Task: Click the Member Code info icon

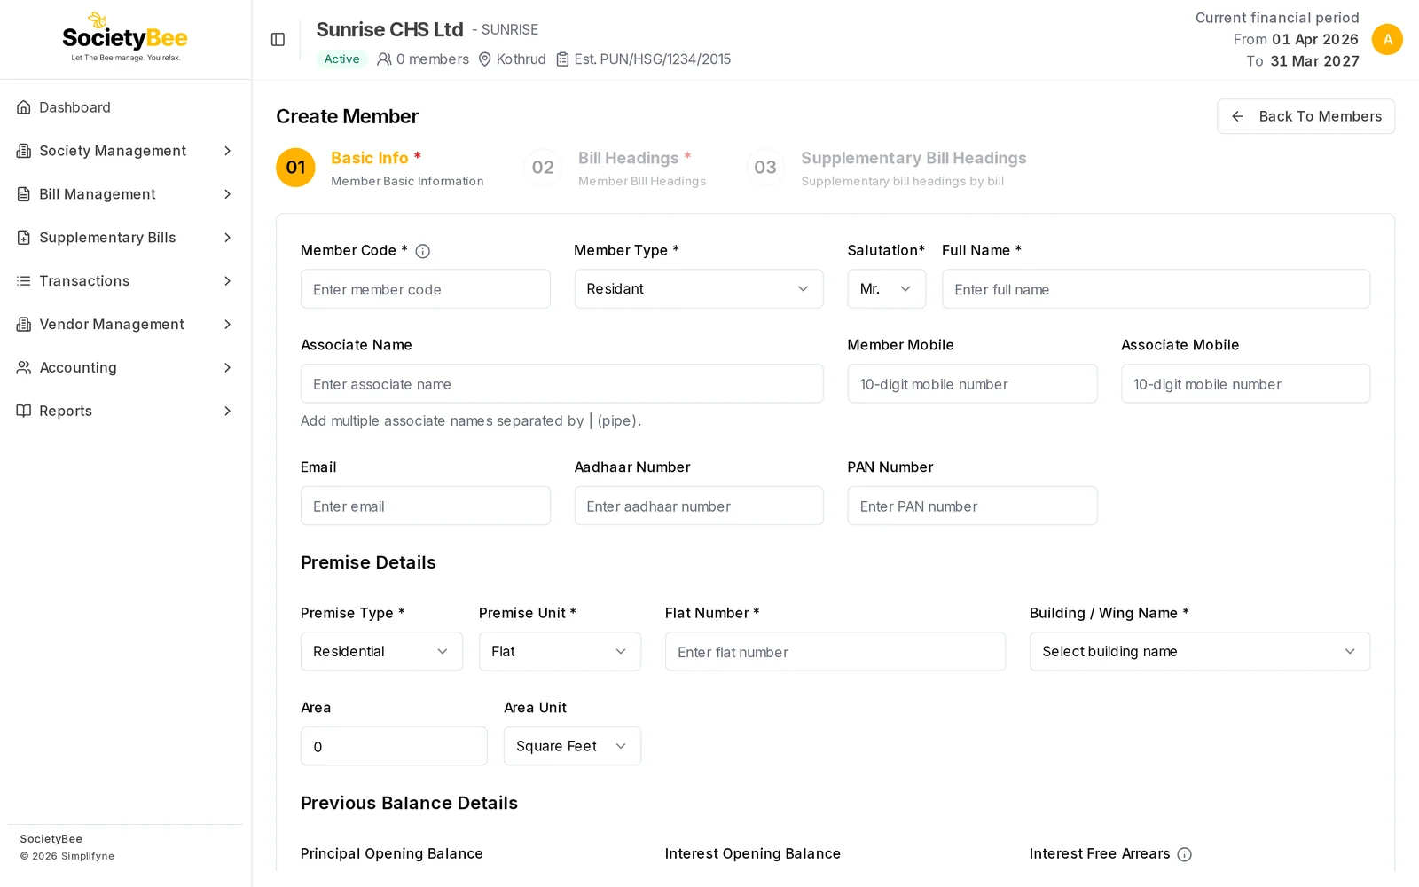Action: (x=423, y=251)
